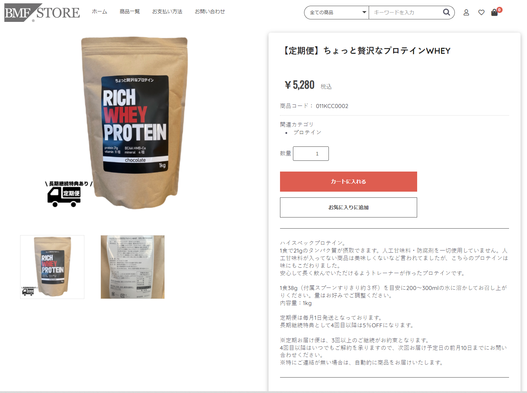The width and height of the screenshot is (527, 393).
Task: Click the カートに入れる button
Action: click(348, 182)
